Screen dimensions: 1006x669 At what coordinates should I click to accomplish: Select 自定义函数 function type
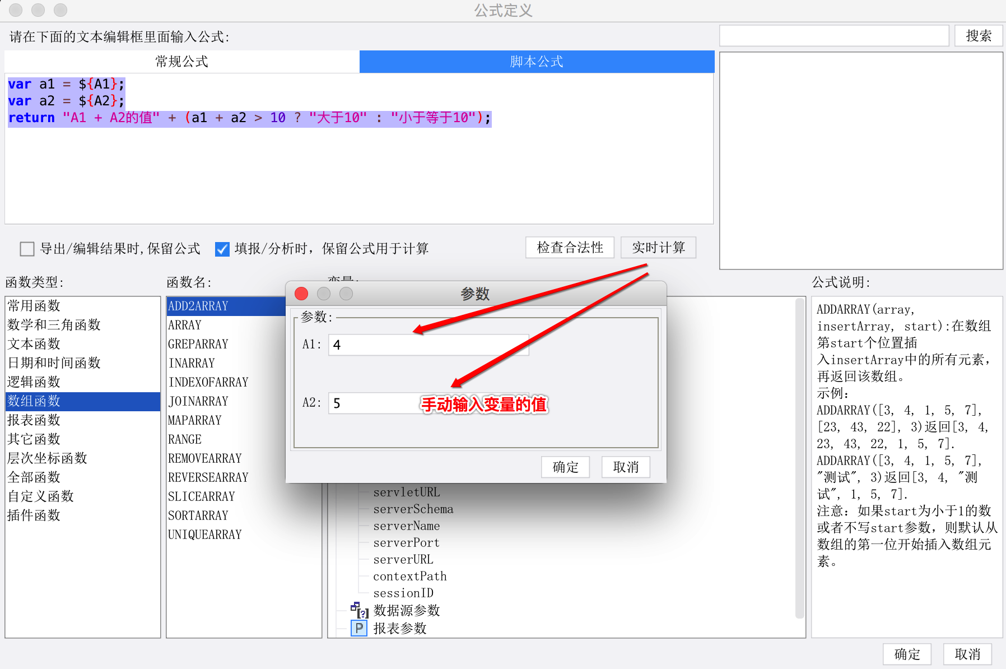coord(83,496)
